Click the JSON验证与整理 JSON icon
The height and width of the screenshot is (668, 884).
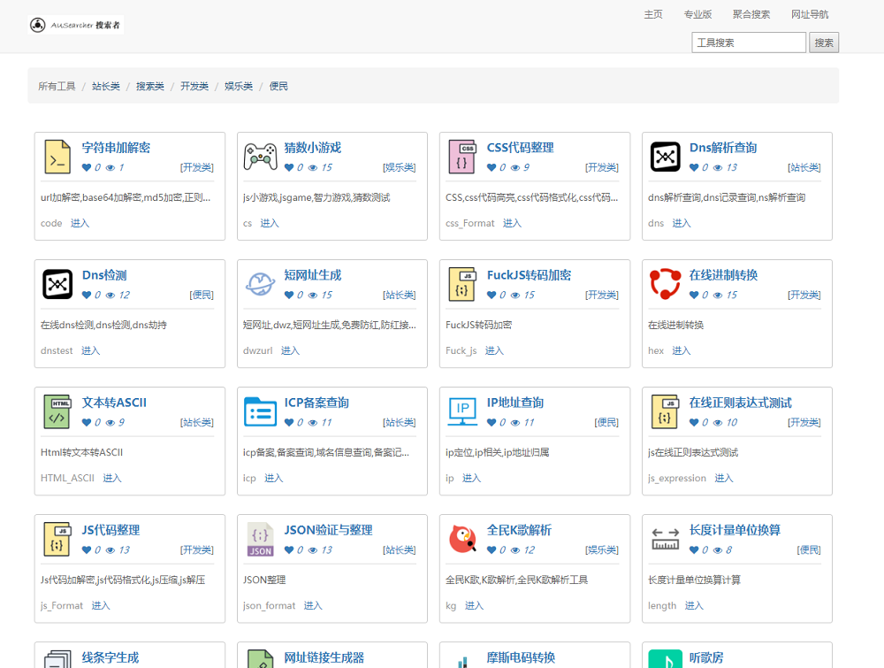coord(261,539)
